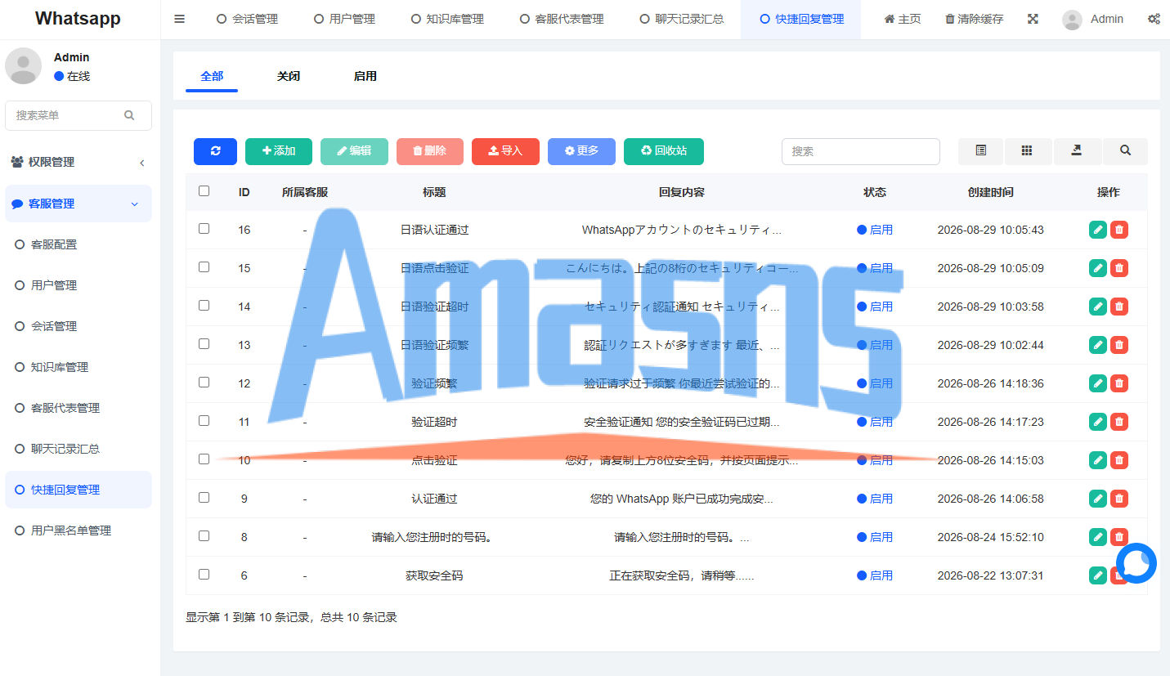Open the Admin user menu in header
Image resolution: width=1170 pixels, height=676 pixels.
click(x=1092, y=19)
